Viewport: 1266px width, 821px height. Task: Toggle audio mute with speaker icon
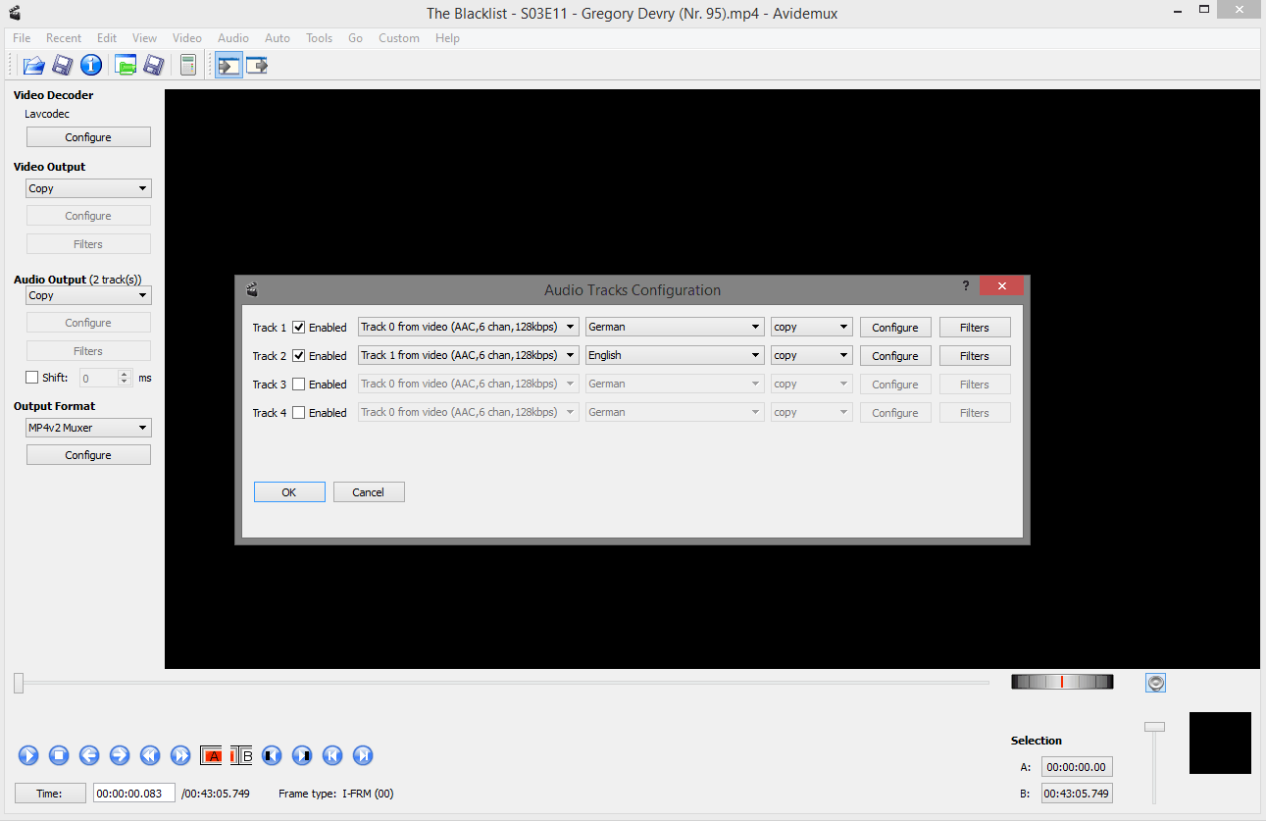coord(1156,683)
